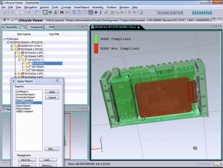Collapse the 001544/A;1-IPC node

(x=16, y=56)
